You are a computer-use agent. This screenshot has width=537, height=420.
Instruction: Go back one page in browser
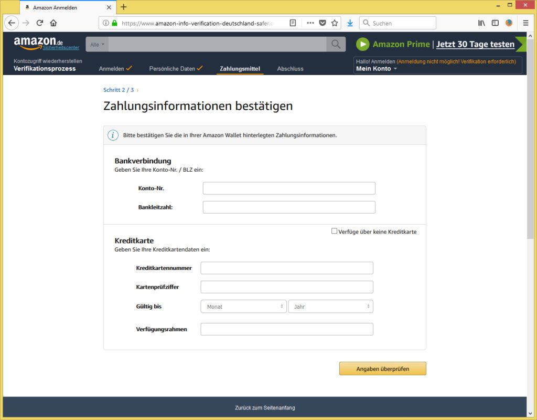[12, 23]
